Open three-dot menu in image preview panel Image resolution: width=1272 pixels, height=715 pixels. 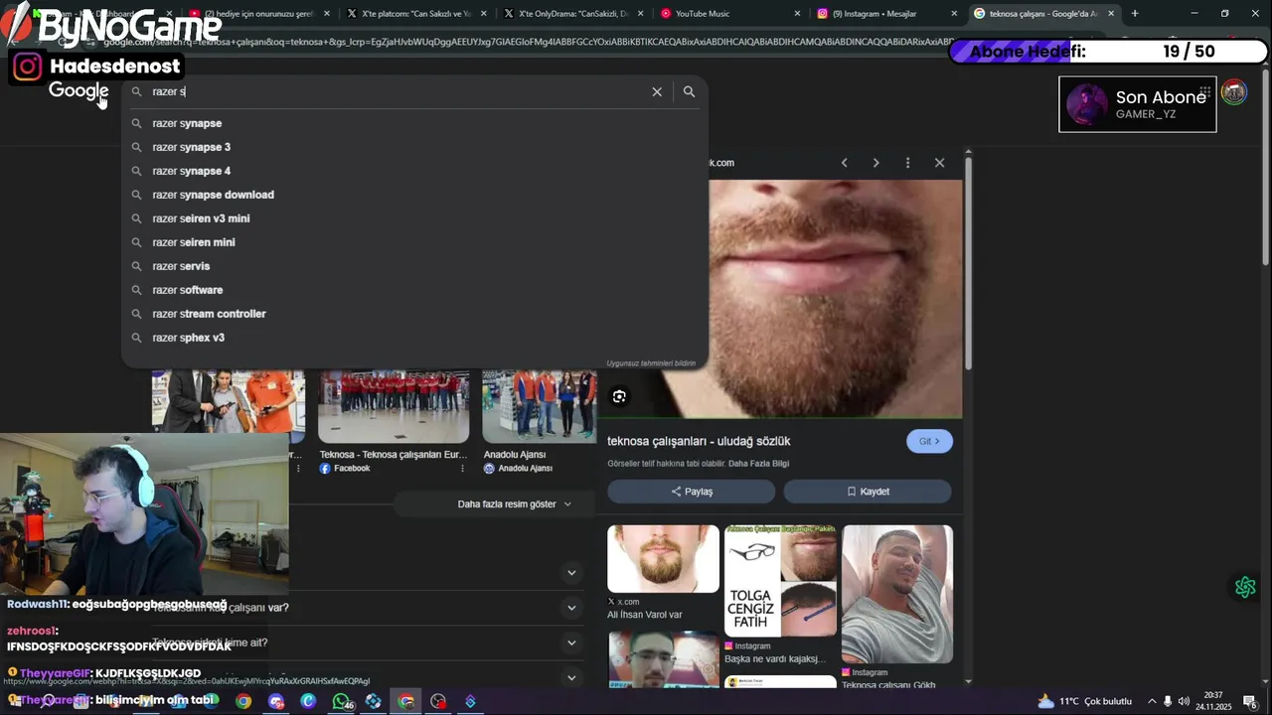click(x=907, y=163)
